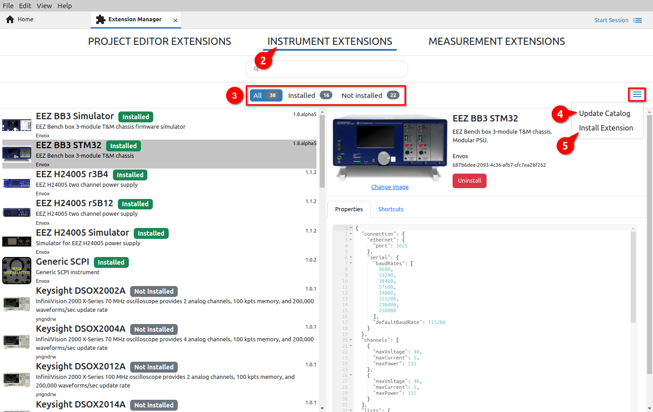Viewport: 653px width, 412px height.
Task: Click the search magnifier icon
Action: 256,69
